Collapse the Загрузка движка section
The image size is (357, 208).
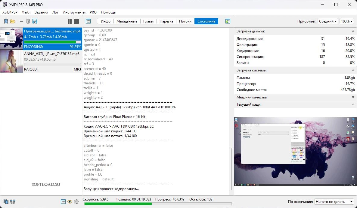(353, 31)
